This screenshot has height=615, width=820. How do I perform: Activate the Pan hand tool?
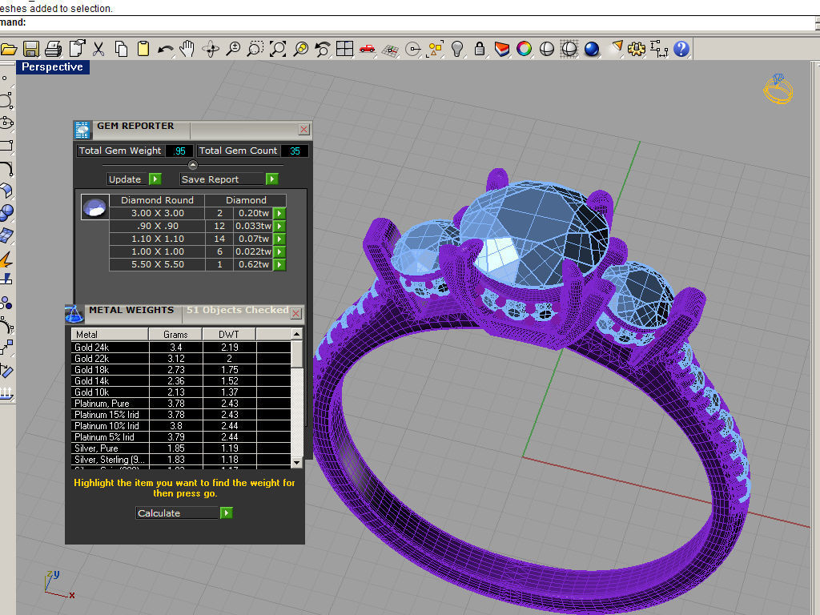187,49
